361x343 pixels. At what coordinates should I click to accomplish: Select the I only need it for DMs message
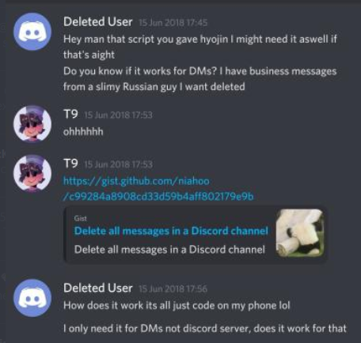[x=205, y=329]
